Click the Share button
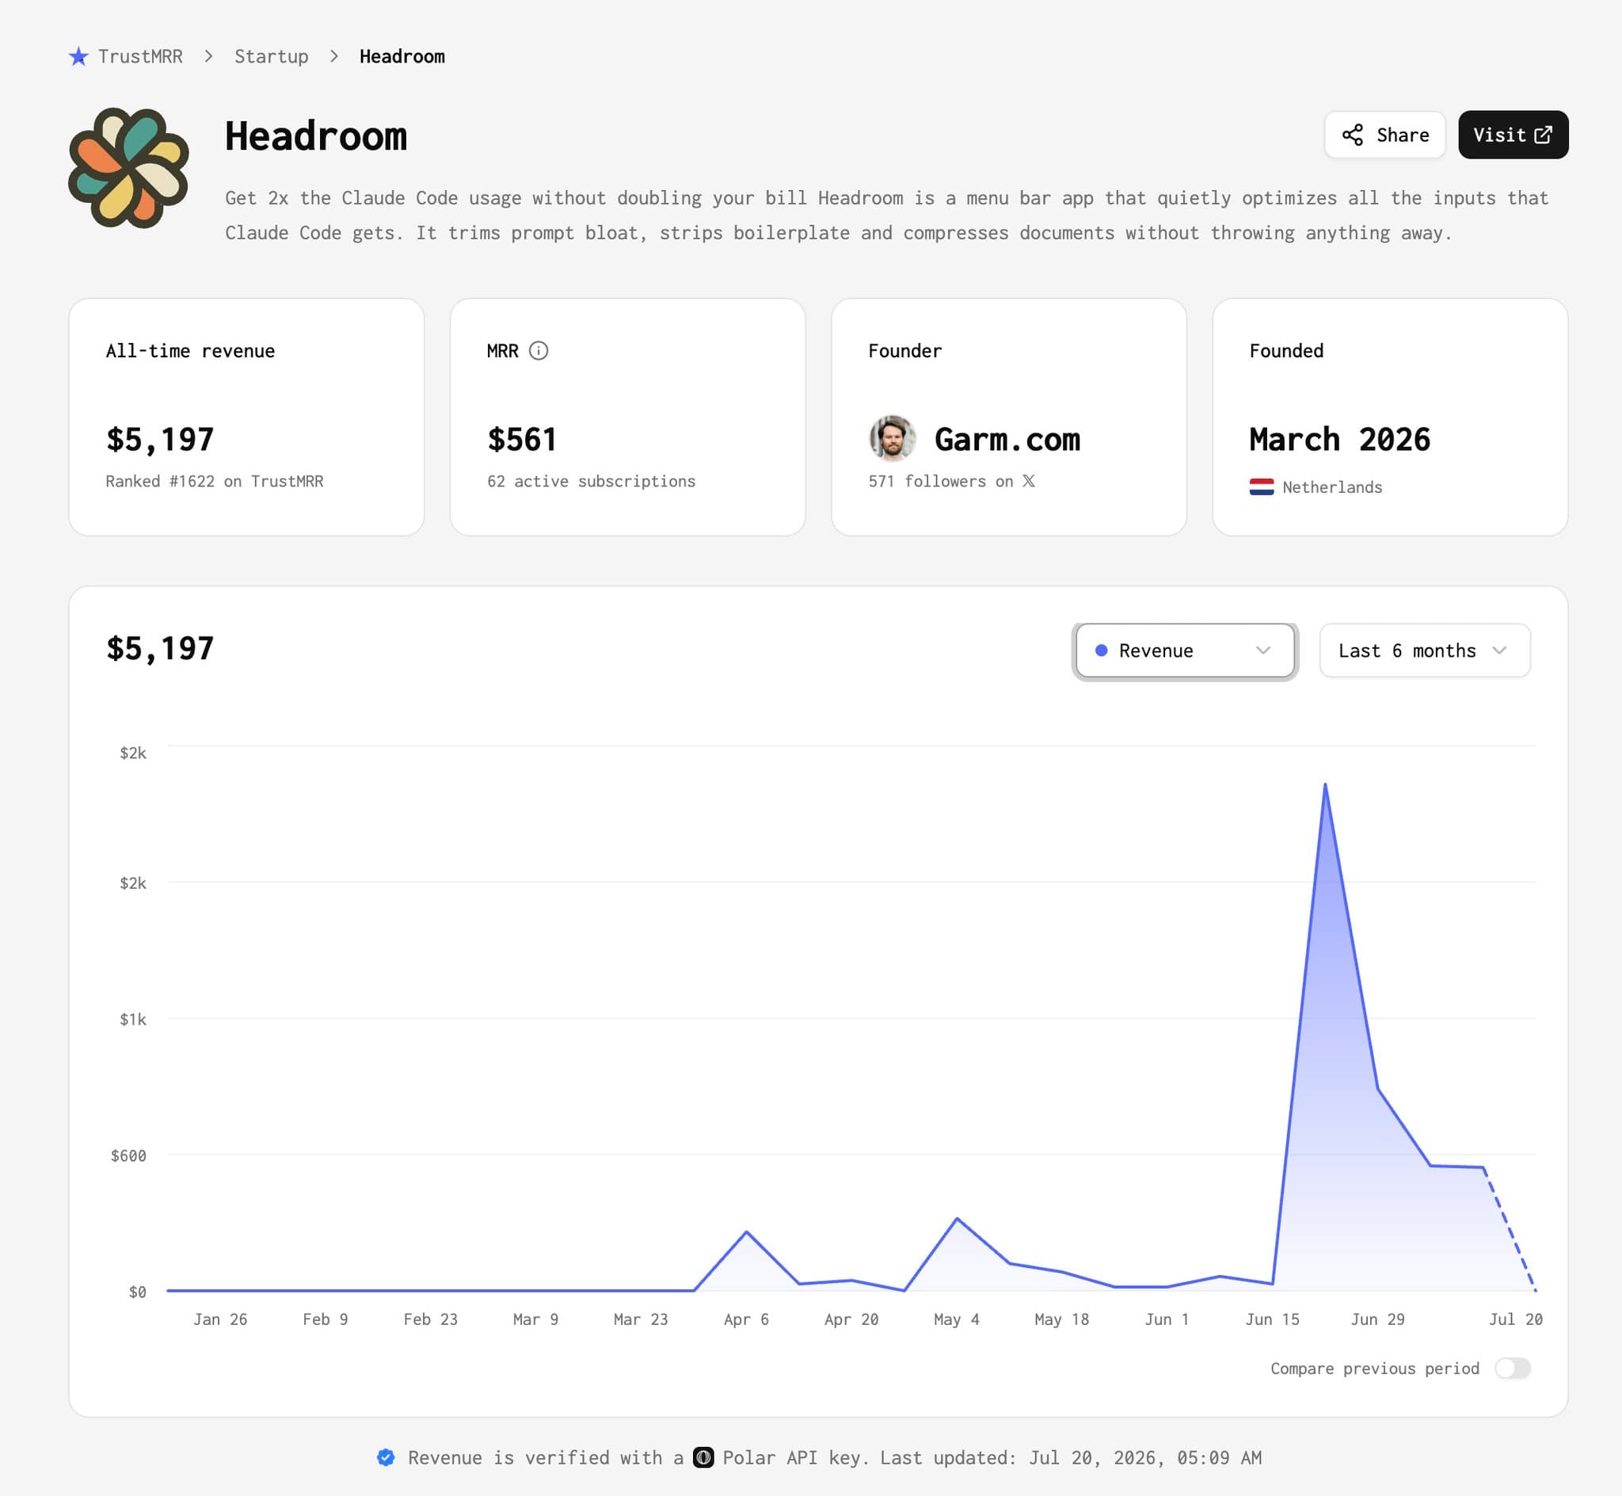This screenshot has width=1622, height=1496. coord(1384,135)
